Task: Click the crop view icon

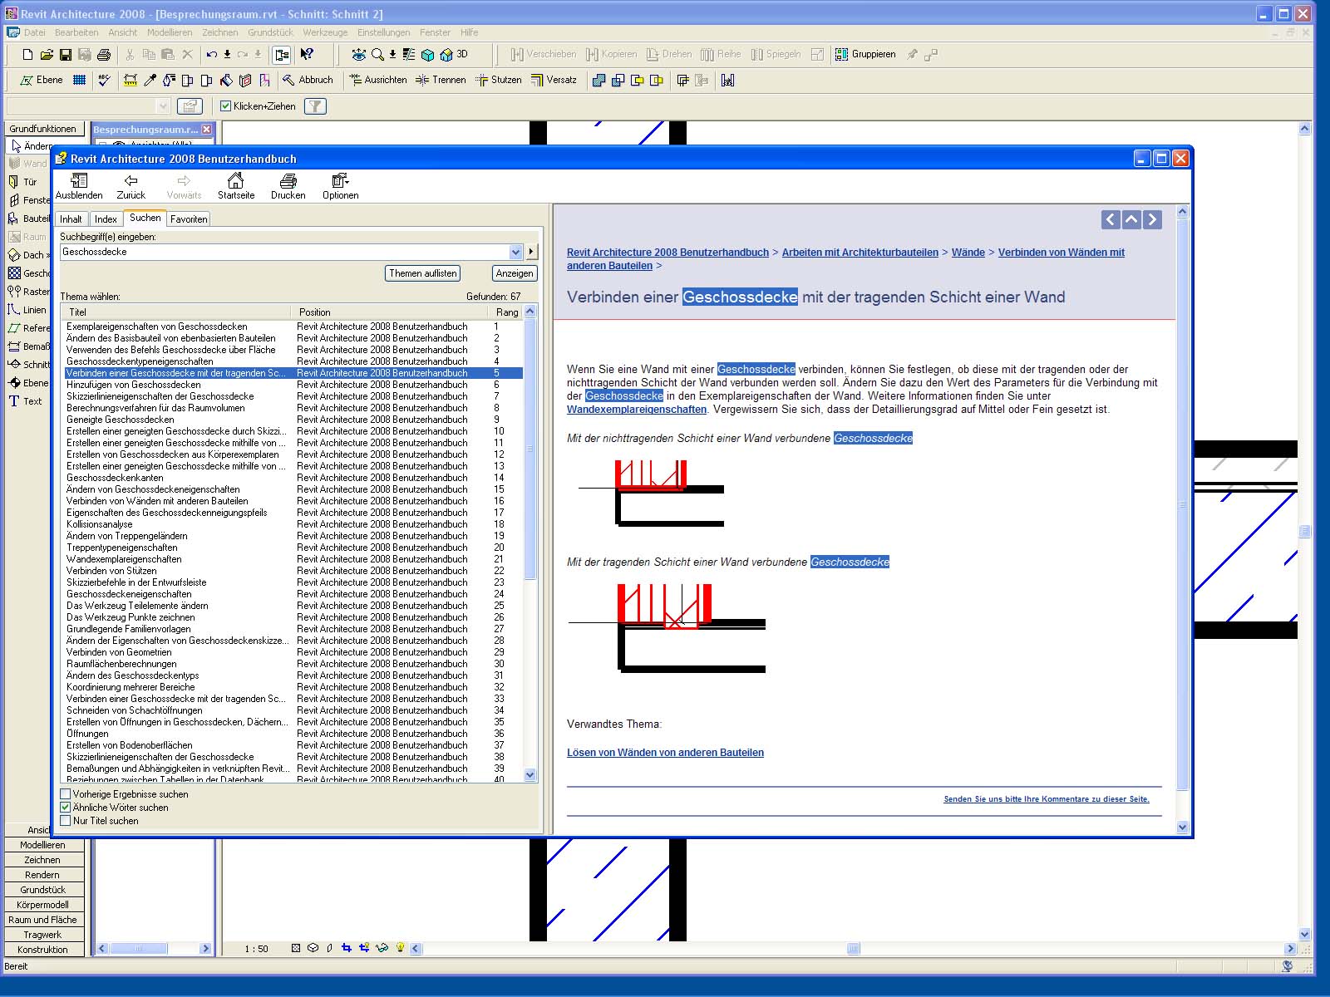Action: [347, 948]
